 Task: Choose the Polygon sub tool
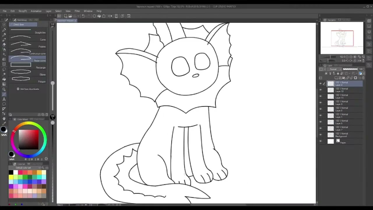tap(28, 80)
